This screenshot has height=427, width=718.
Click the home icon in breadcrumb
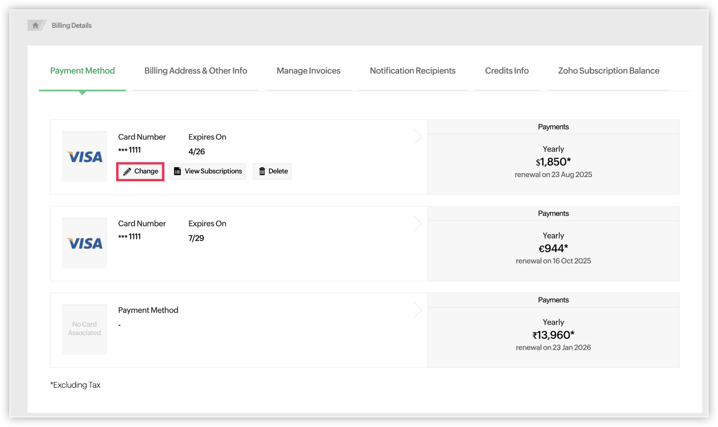pyautogui.click(x=35, y=25)
